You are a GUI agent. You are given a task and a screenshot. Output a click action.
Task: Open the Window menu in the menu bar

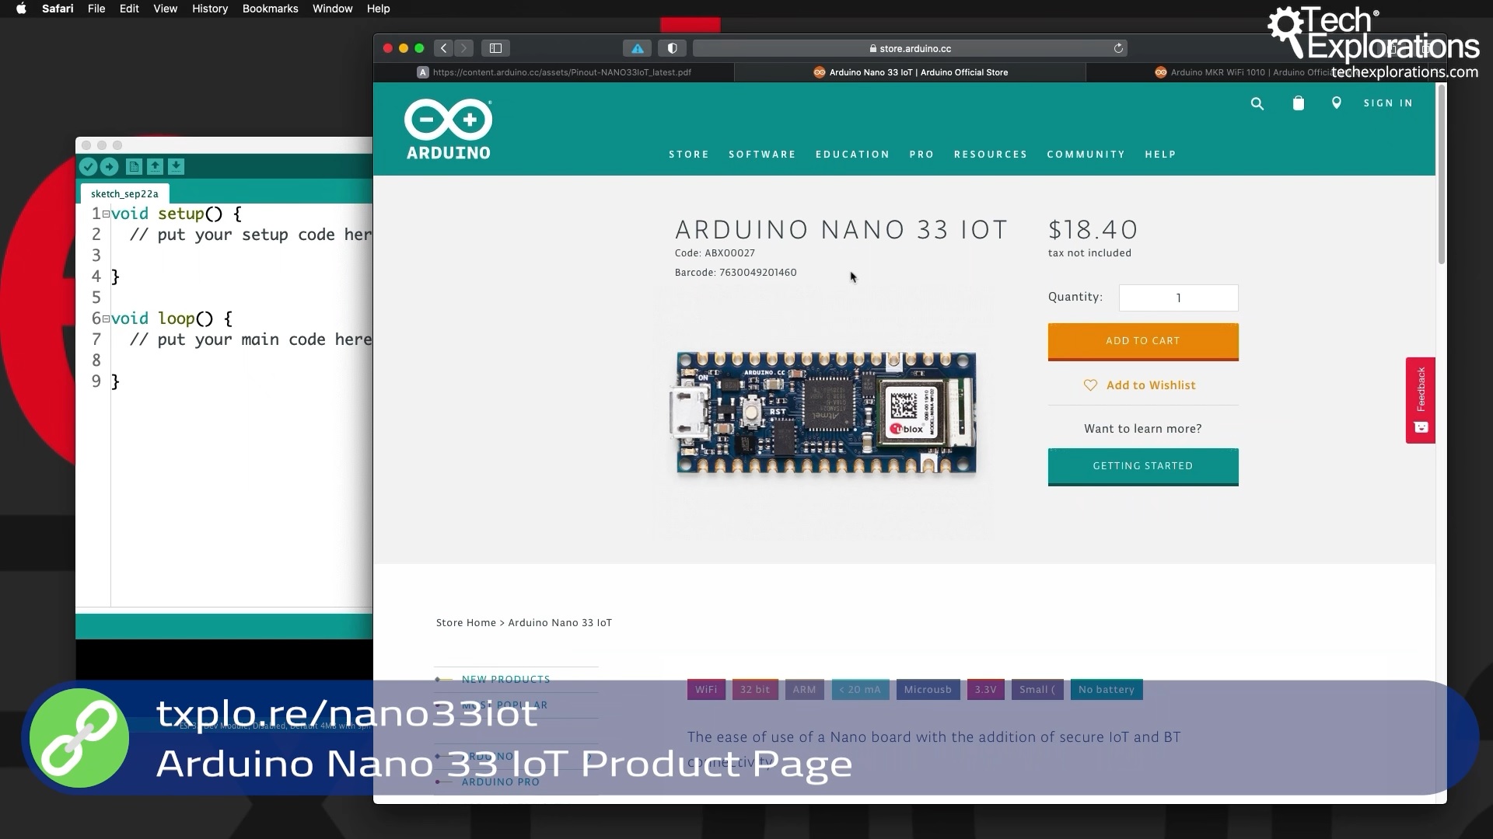point(332,9)
